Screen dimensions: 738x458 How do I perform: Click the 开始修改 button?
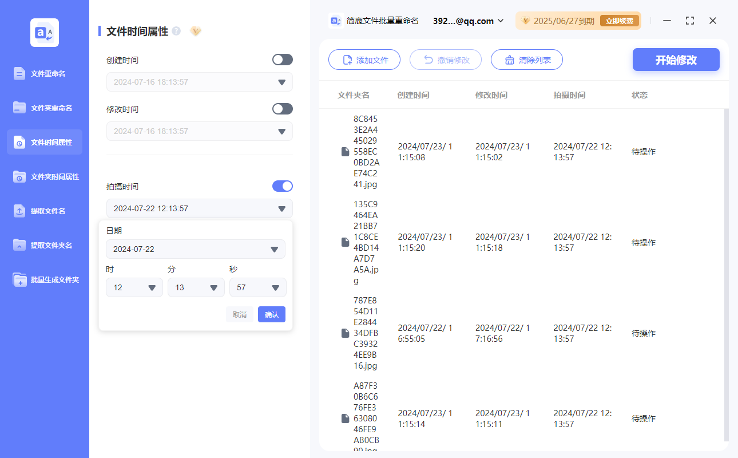(x=676, y=60)
